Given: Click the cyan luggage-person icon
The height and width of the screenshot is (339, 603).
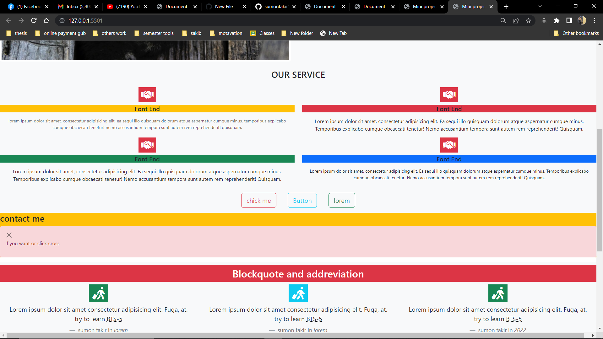Looking at the screenshot, I should click(298, 293).
